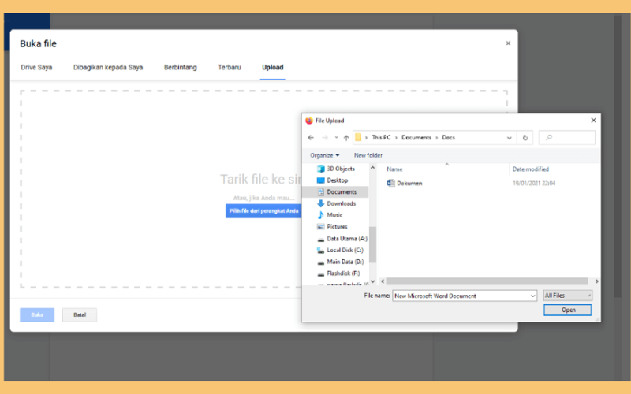Image resolution: width=631 pixels, height=394 pixels.
Task: Select Documents in the address path
Action: [x=416, y=137]
